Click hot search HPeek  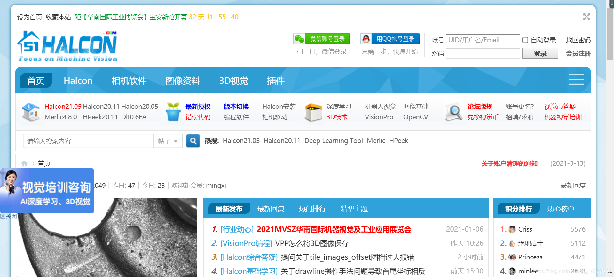pyautogui.click(x=399, y=141)
